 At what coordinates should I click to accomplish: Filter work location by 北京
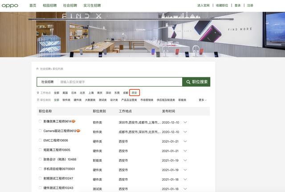point(82,93)
